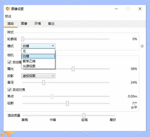Close the 图像设置 window
Image resolution: width=150 pixels, height=137 pixels.
pyautogui.click(x=140, y=9)
